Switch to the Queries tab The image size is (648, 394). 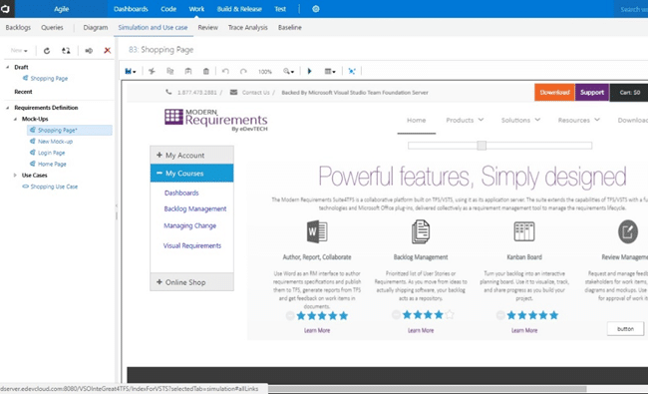click(x=52, y=27)
